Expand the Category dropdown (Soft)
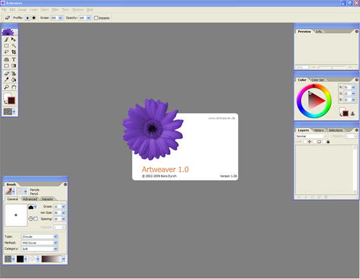 point(56,249)
